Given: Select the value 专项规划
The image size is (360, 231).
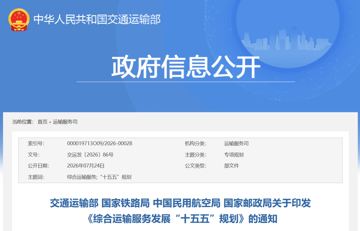Looking at the screenshot, I should point(234,155).
